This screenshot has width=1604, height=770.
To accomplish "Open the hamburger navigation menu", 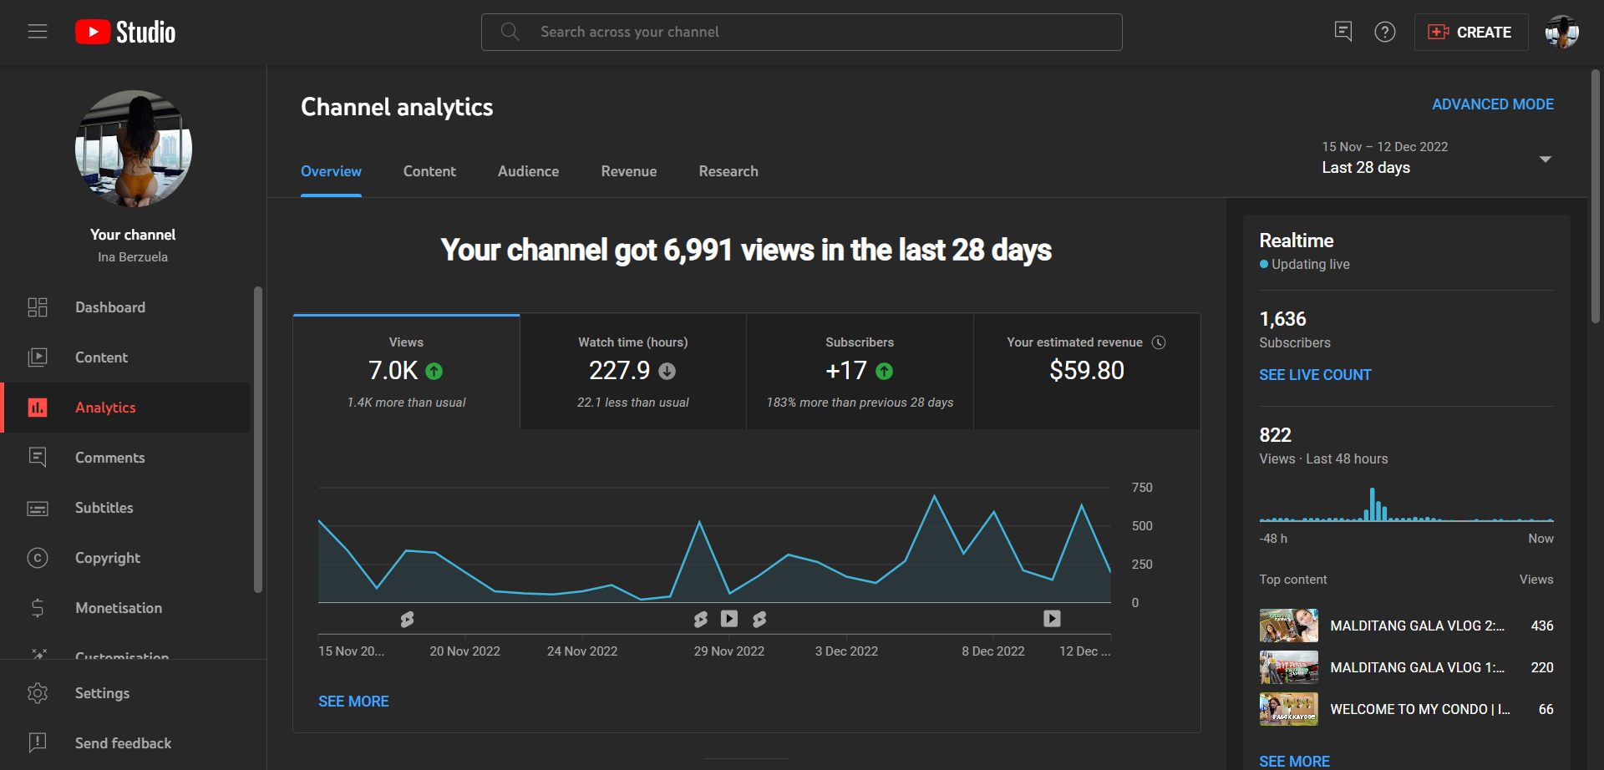I will (x=38, y=32).
